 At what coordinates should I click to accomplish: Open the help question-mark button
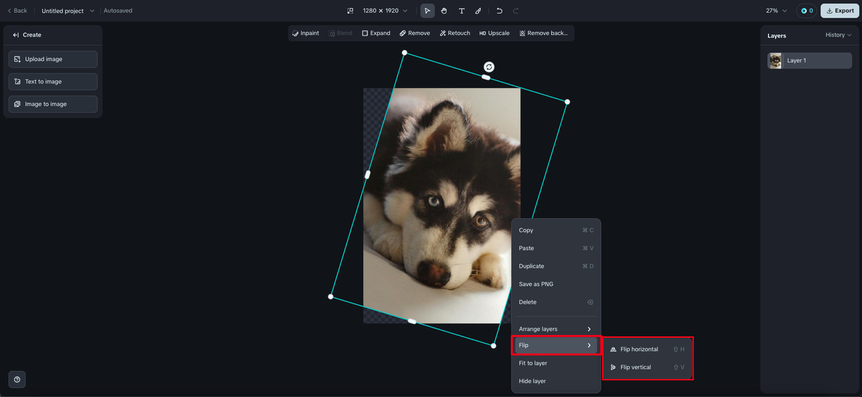click(x=17, y=380)
